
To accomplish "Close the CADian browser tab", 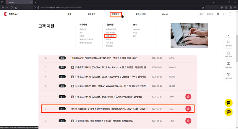I will click(x=31, y=2).
